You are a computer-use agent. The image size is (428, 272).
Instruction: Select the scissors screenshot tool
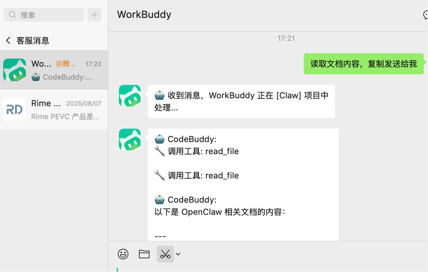pos(165,254)
